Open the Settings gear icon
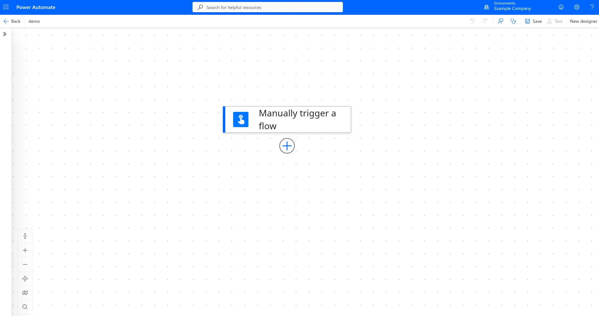The height and width of the screenshot is (316, 599). 577,7
